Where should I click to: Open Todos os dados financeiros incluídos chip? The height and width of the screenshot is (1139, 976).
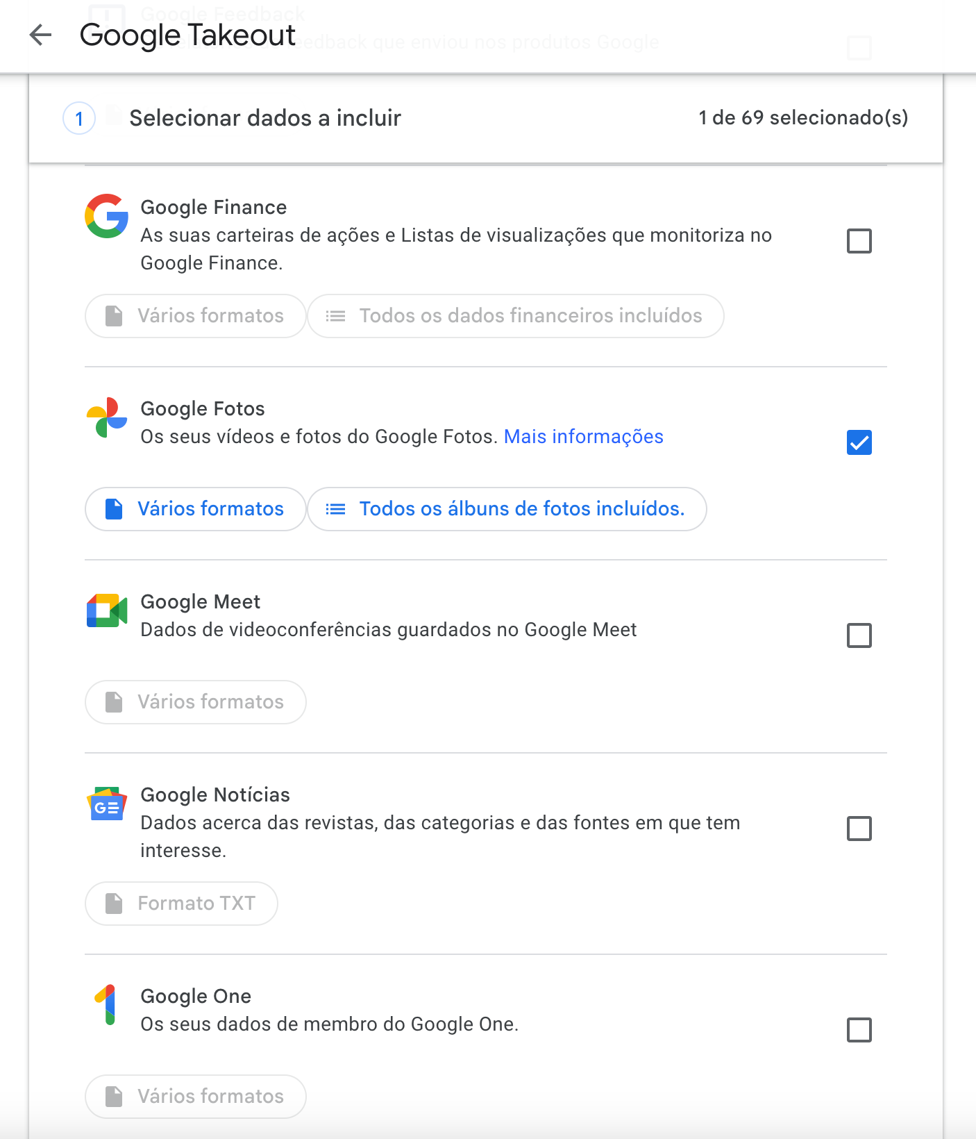tap(516, 316)
